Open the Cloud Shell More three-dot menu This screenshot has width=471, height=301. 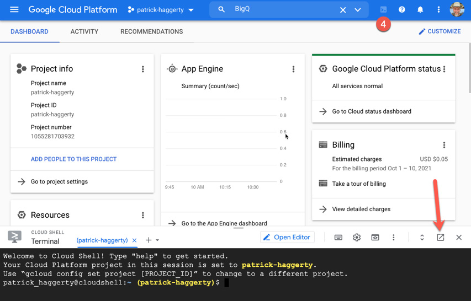(x=394, y=238)
